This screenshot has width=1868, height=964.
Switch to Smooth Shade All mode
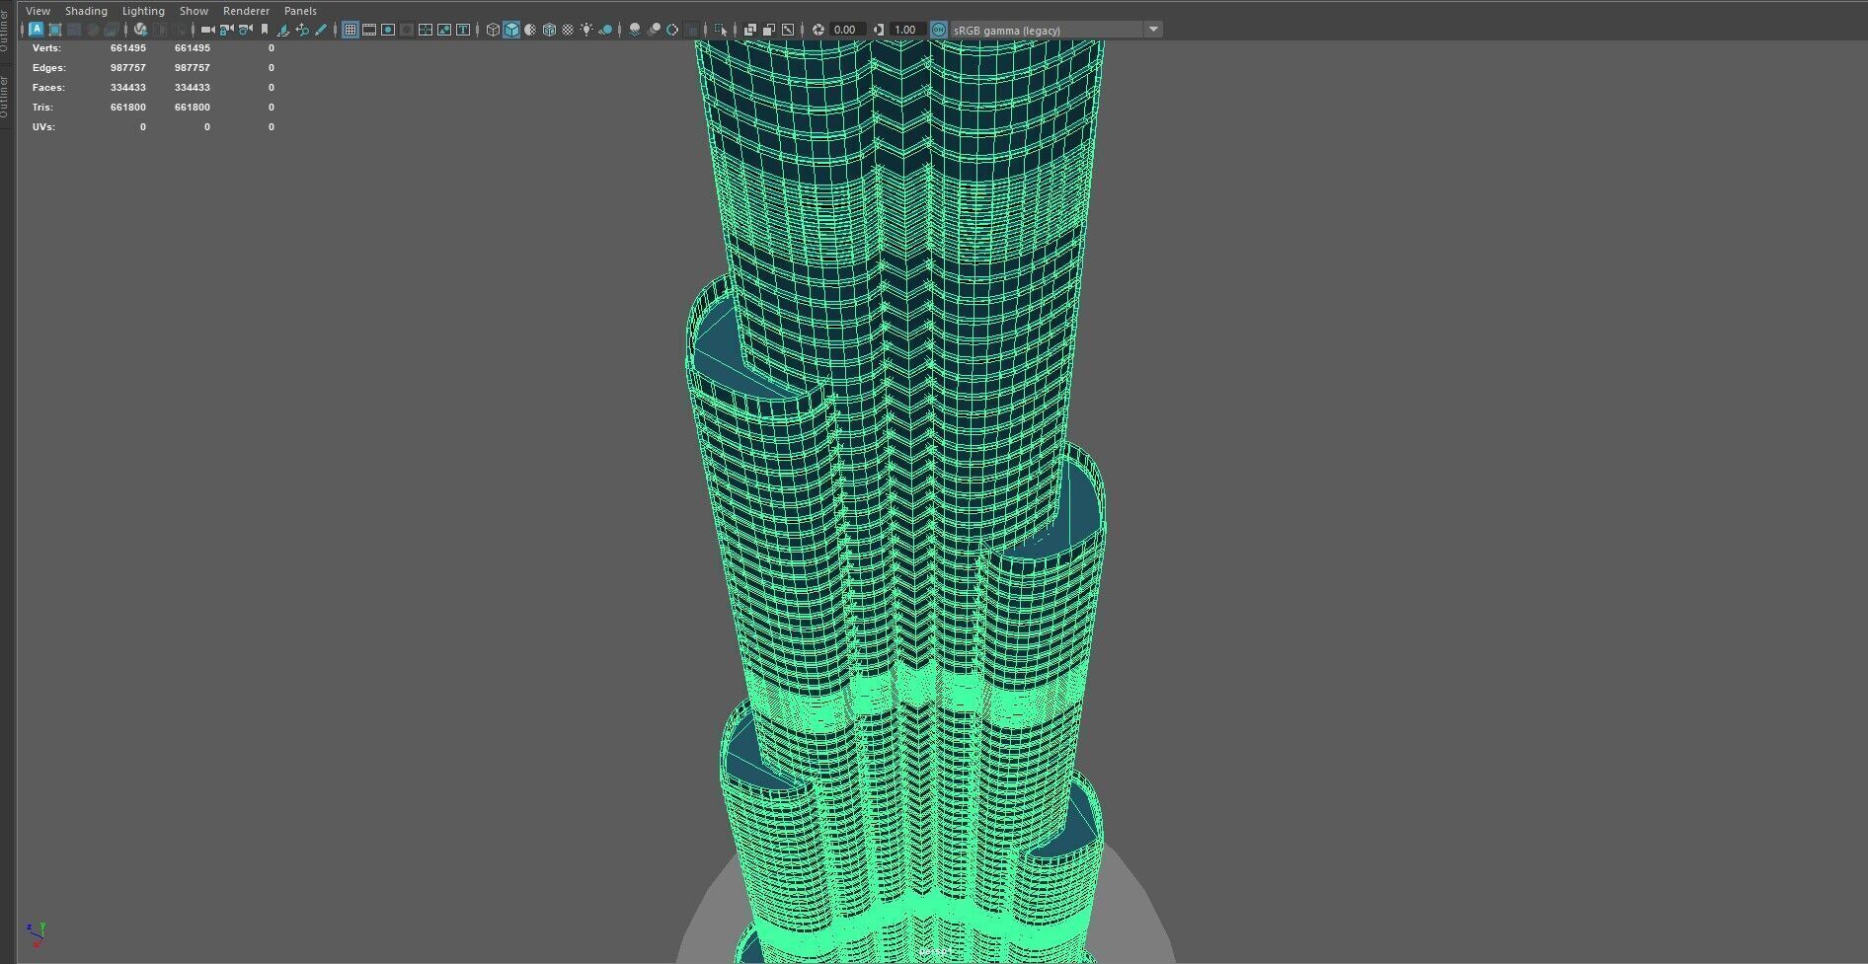click(511, 30)
